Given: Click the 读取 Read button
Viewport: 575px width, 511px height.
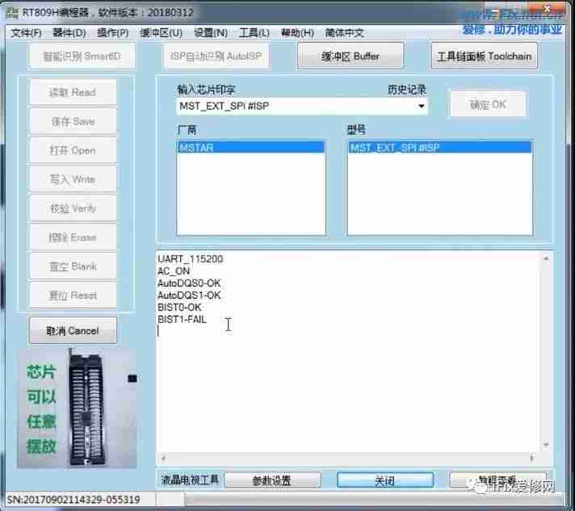Looking at the screenshot, I should 73,92.
